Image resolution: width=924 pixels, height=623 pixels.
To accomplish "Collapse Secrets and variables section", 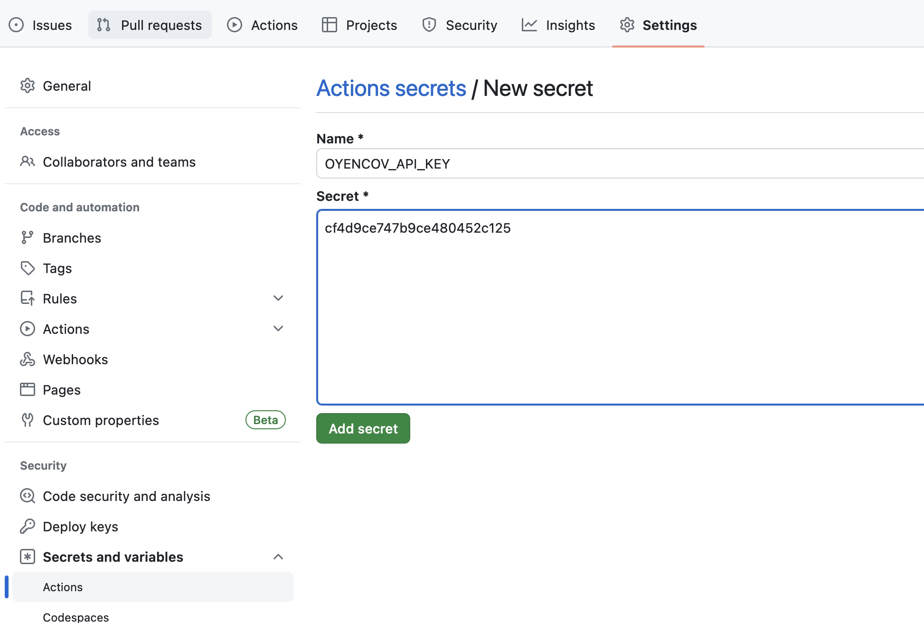I will (278, 557).
